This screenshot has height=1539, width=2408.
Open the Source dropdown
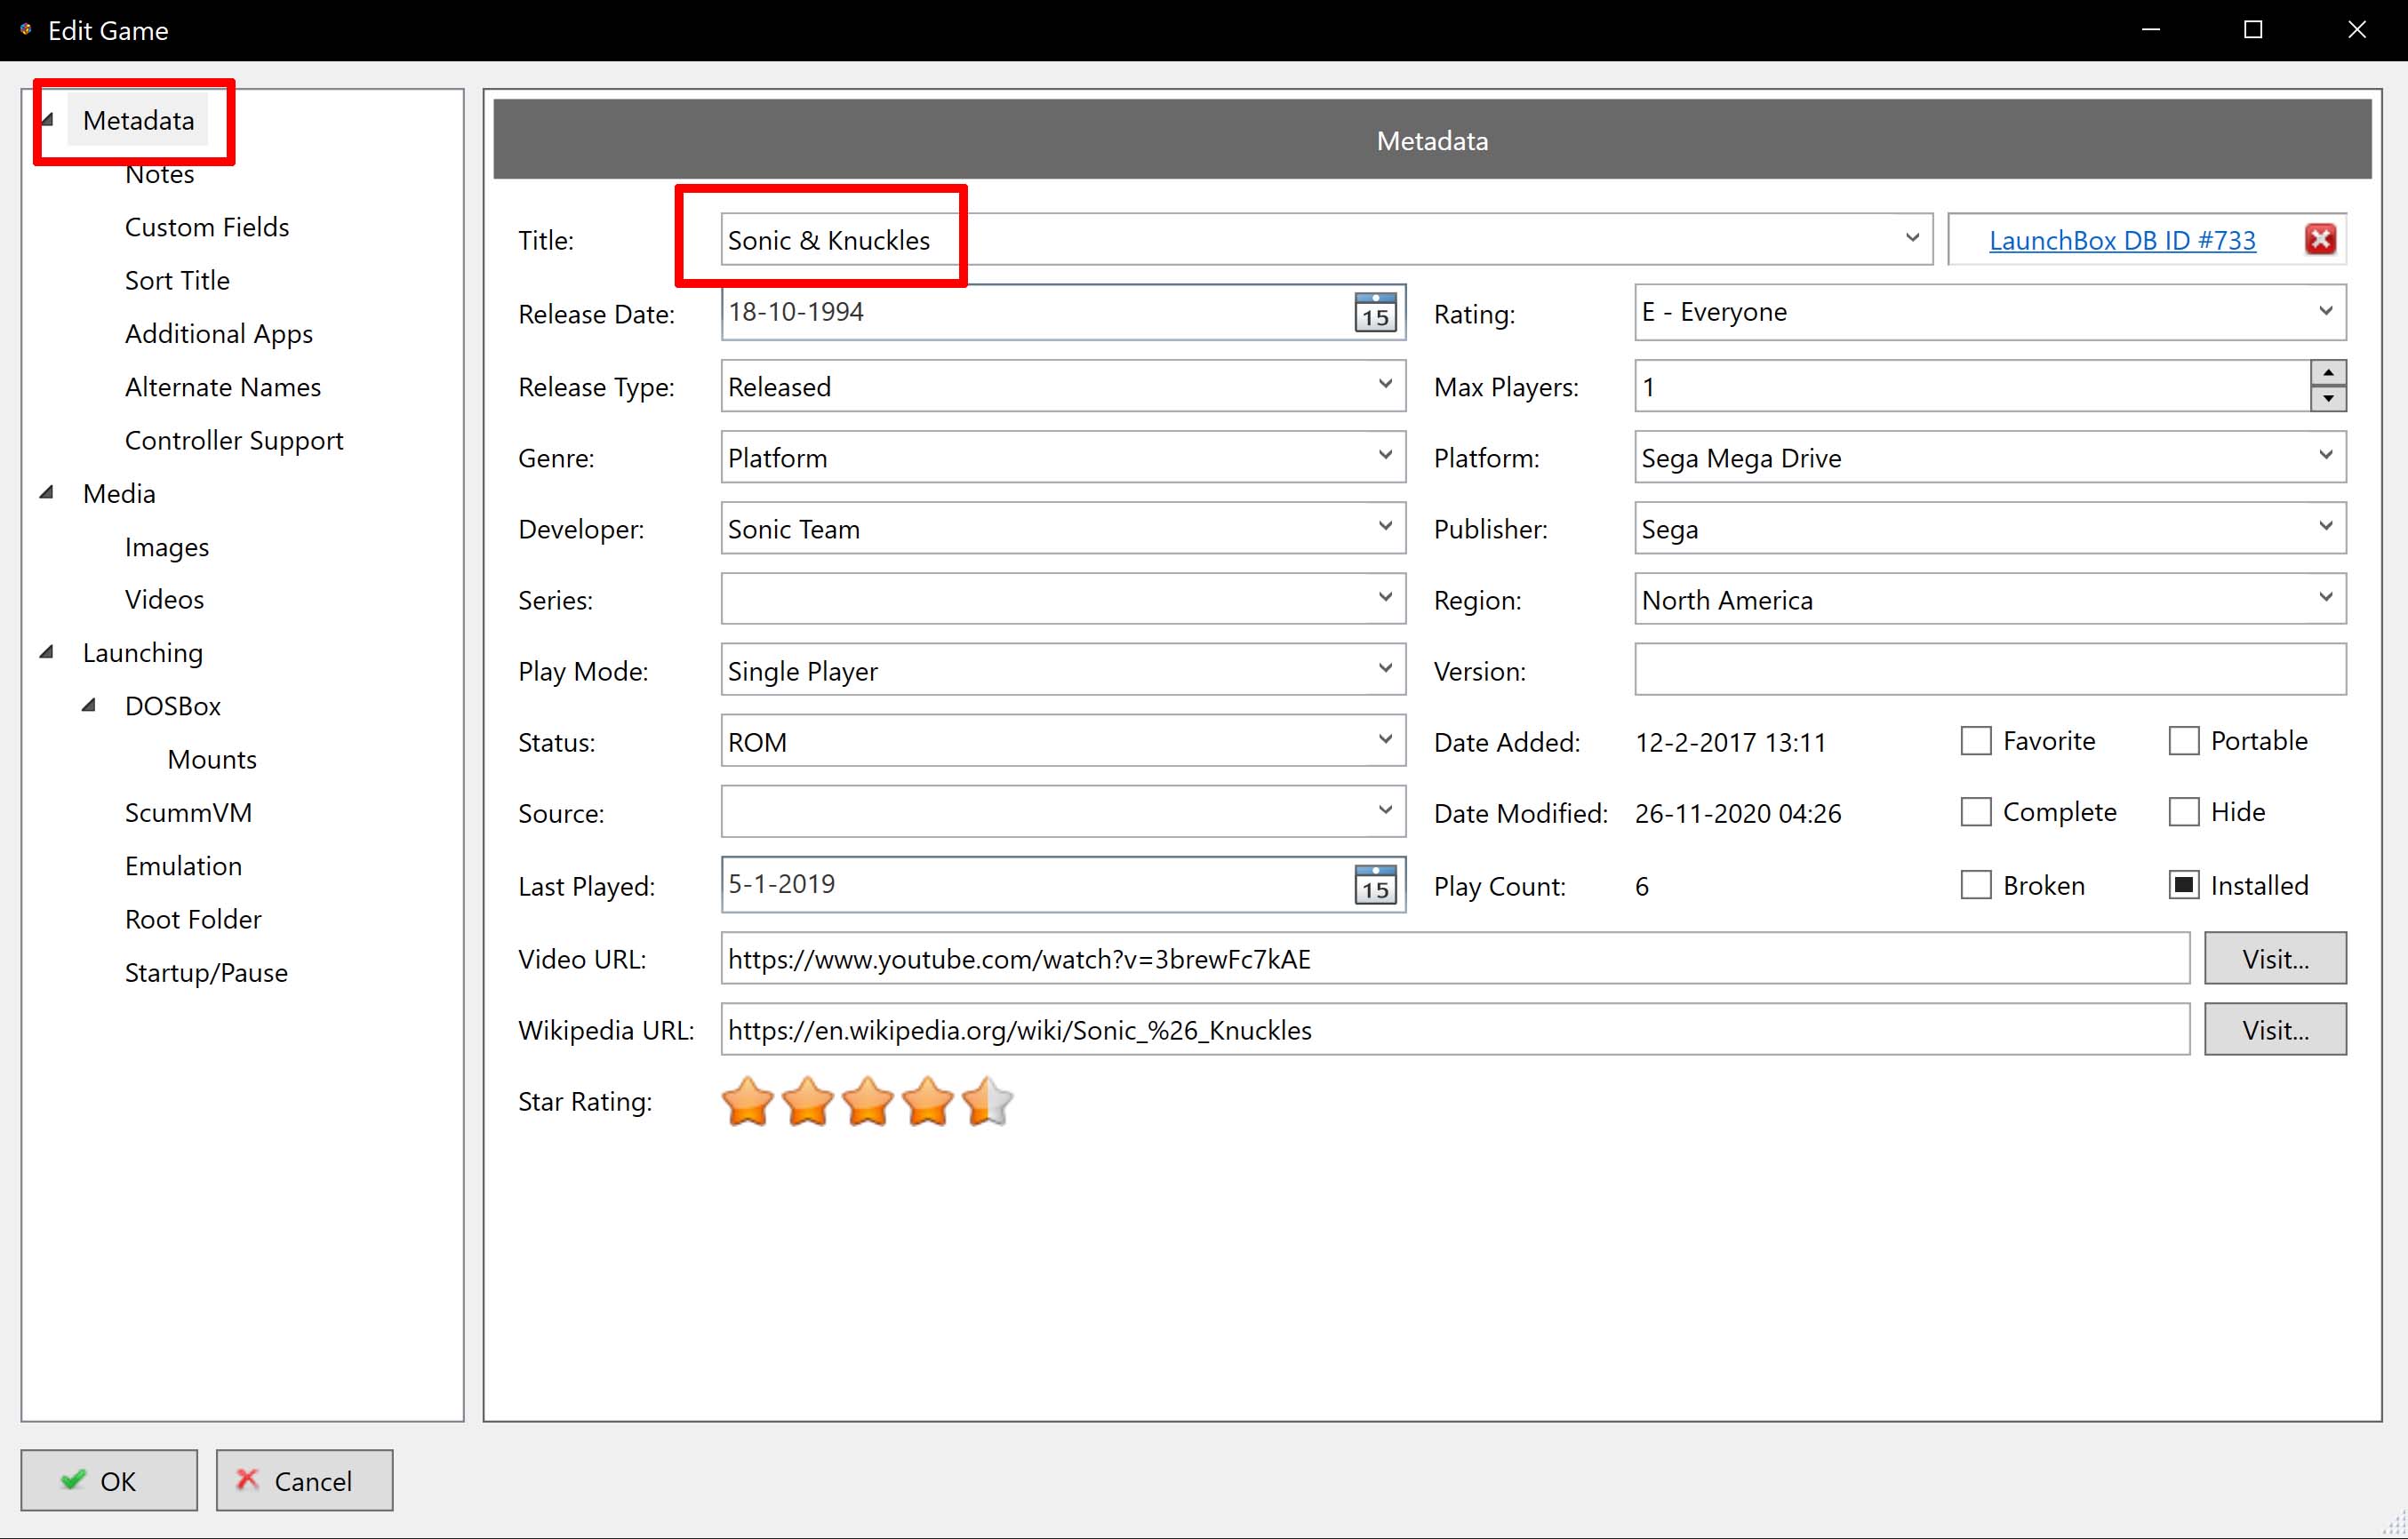click(x=1384, y=810)
